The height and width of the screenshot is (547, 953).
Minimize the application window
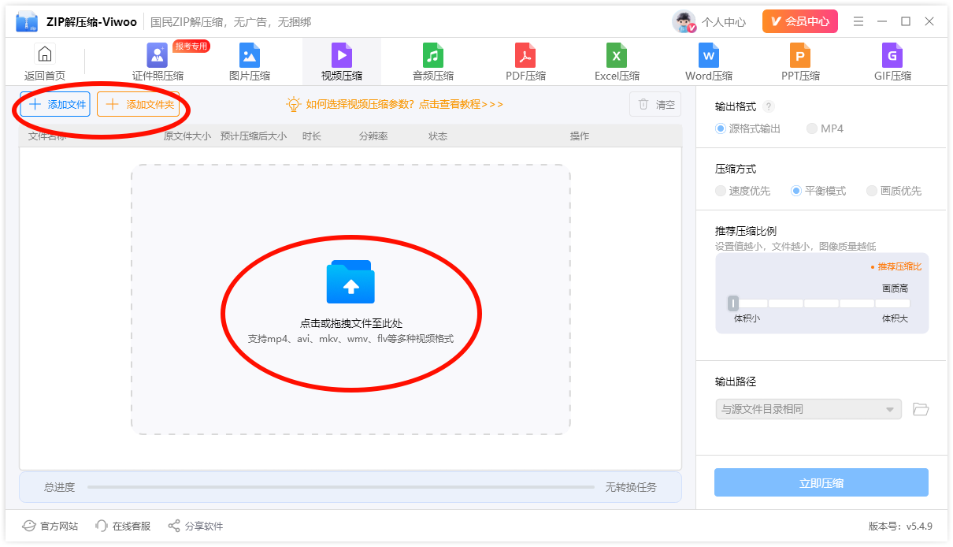click(882, 21)
